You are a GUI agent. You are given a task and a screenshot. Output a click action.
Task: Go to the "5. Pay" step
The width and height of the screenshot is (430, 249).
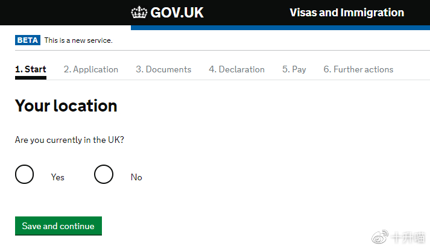pyautogui.click(x=294, y=69)
